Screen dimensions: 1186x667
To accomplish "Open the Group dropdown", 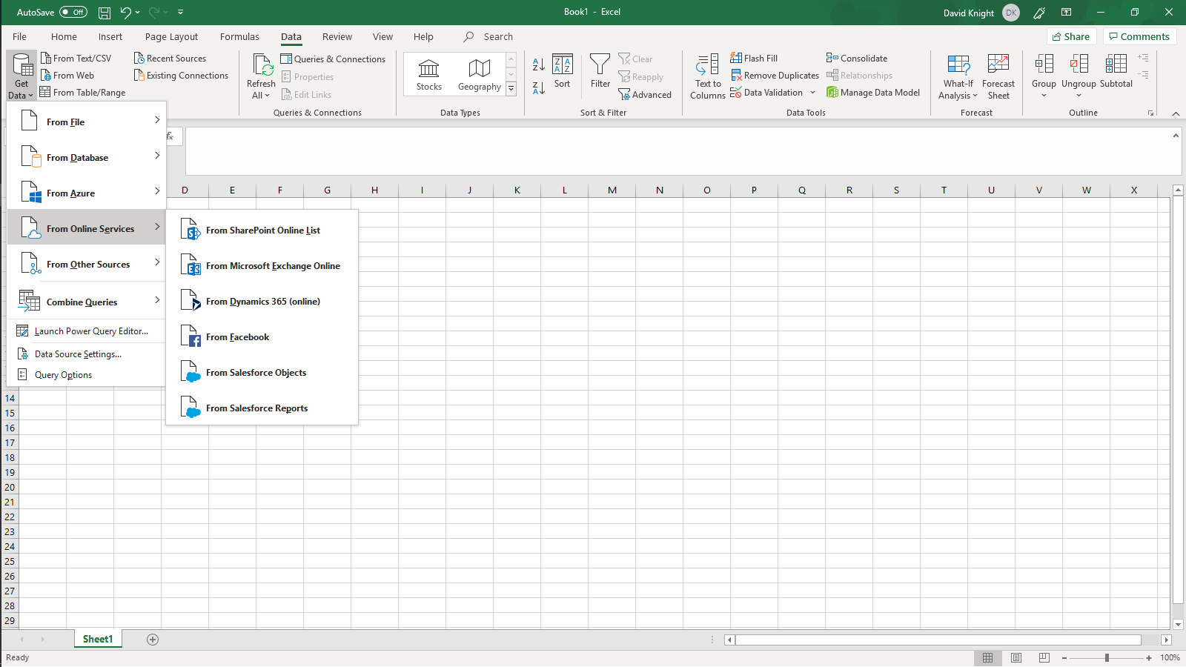I will click(1044, 76).
